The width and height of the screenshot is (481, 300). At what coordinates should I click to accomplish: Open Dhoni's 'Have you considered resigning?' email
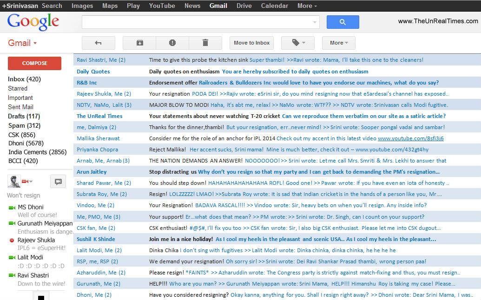coord(277,295)
